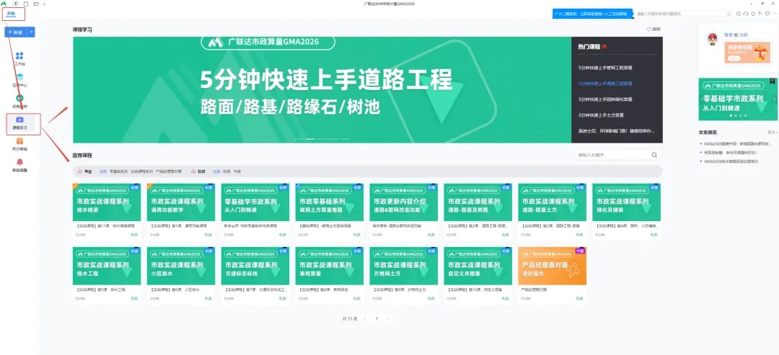Viewport: 779px width, 355px height.
Task: Select the 初级 difficulty filter
Action: [226, 171]
